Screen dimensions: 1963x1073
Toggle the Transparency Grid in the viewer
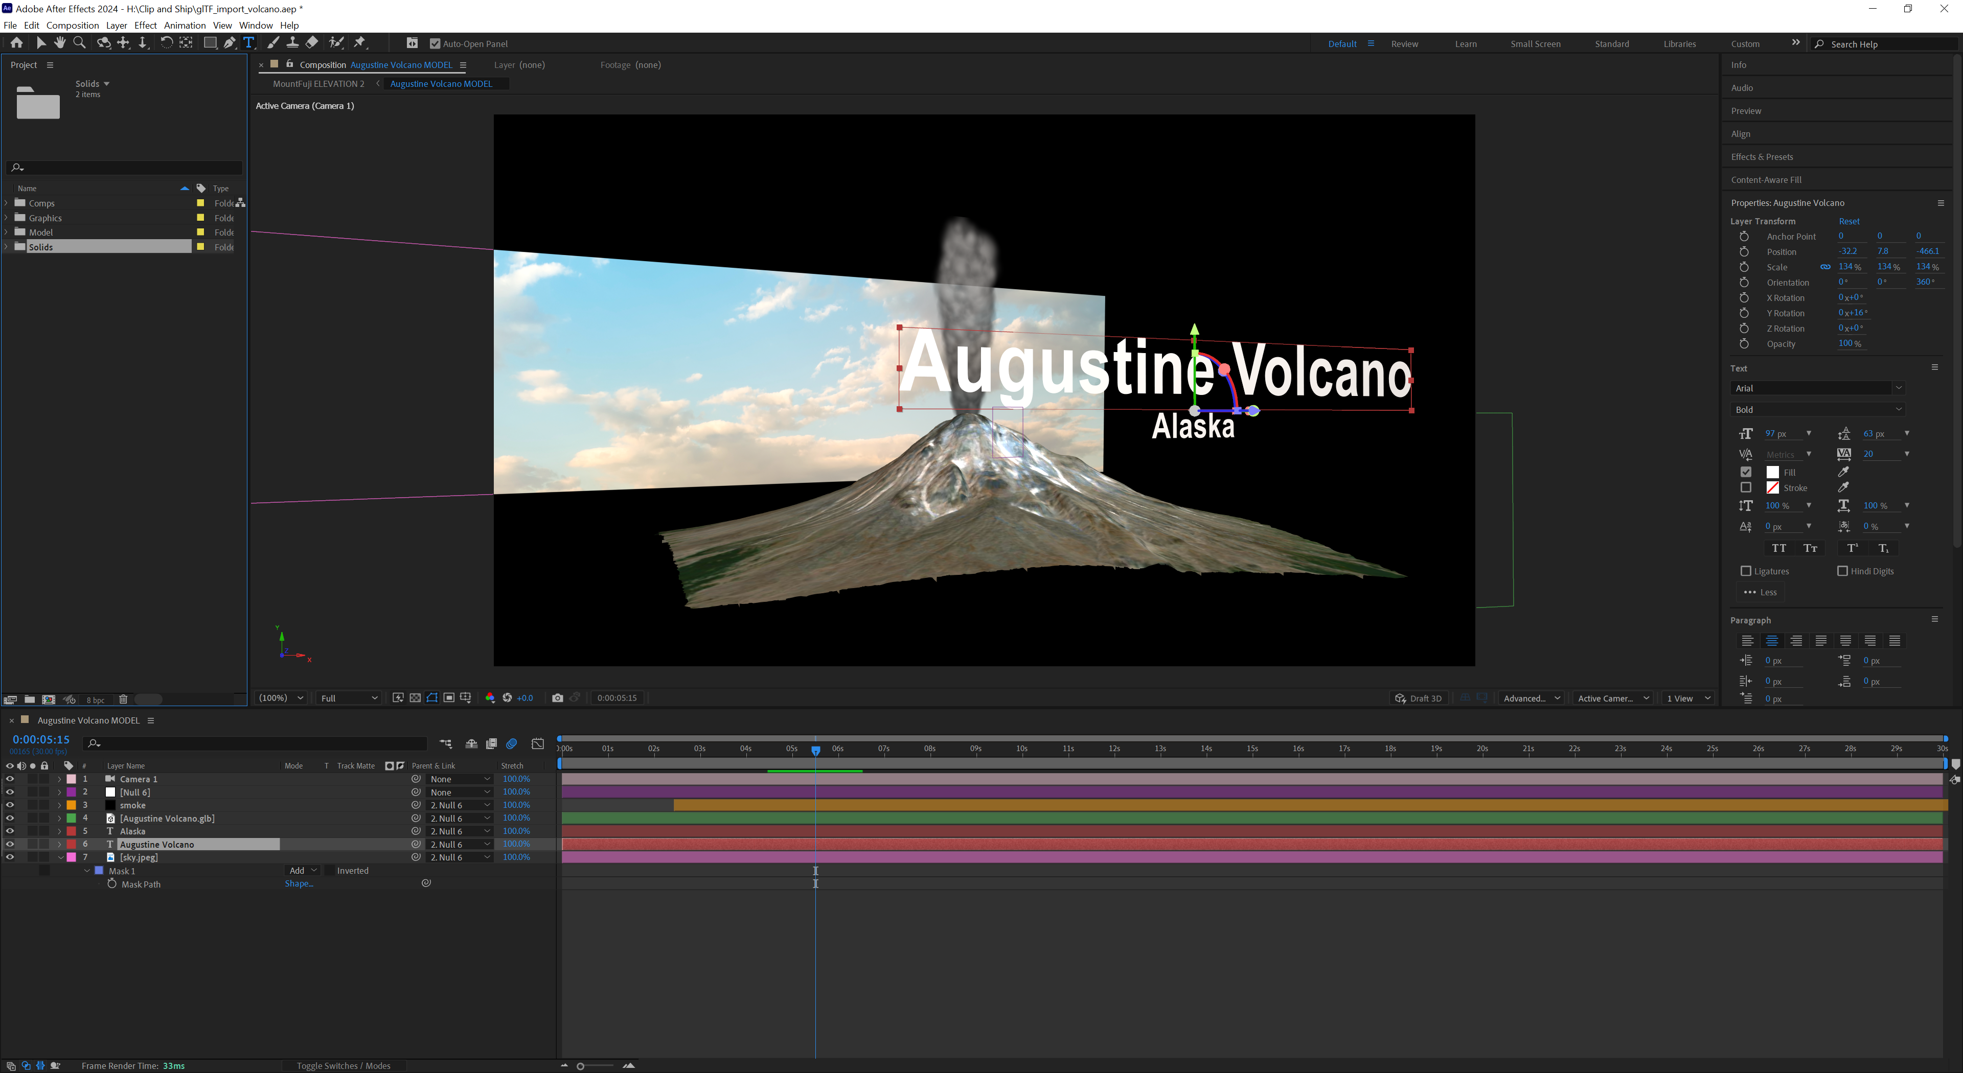pyautogui.click(x=415, y=697)
